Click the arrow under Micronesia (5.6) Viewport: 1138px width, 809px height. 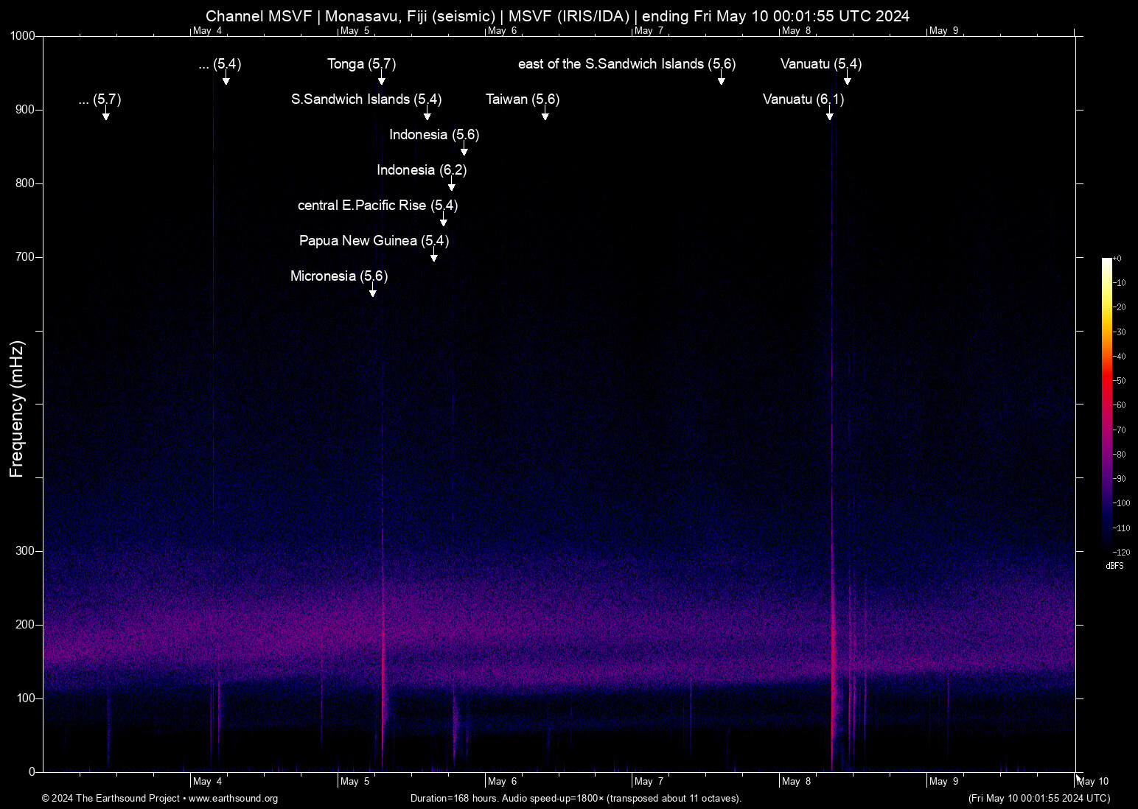(x=372, y=293)
